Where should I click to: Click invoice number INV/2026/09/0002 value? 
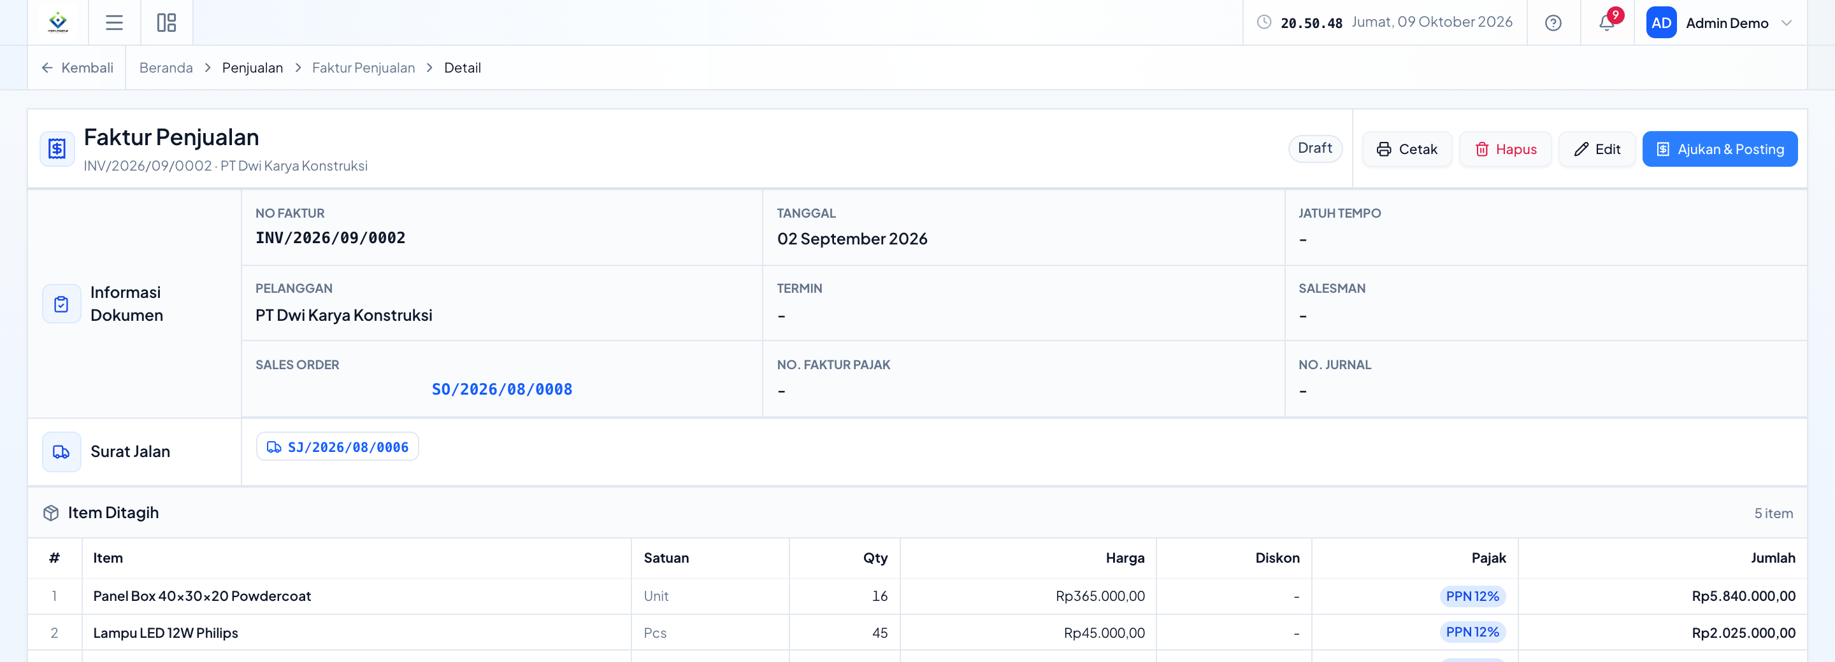click(330, 238)
